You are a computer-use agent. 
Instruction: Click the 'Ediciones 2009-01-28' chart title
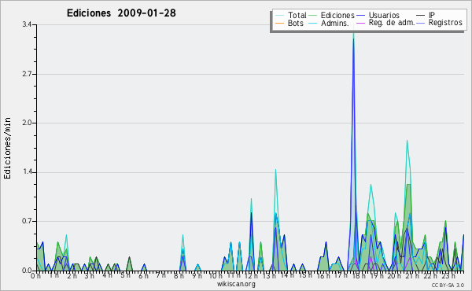coord(121,13)
